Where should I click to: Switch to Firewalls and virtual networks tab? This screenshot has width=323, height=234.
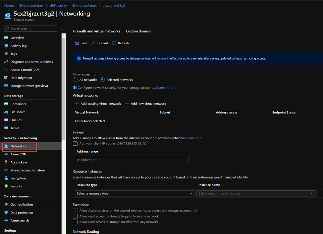pyautogui.click(x=96, y=31)
